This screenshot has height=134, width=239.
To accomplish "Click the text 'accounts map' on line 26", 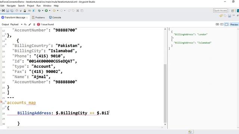I will 22,103.
